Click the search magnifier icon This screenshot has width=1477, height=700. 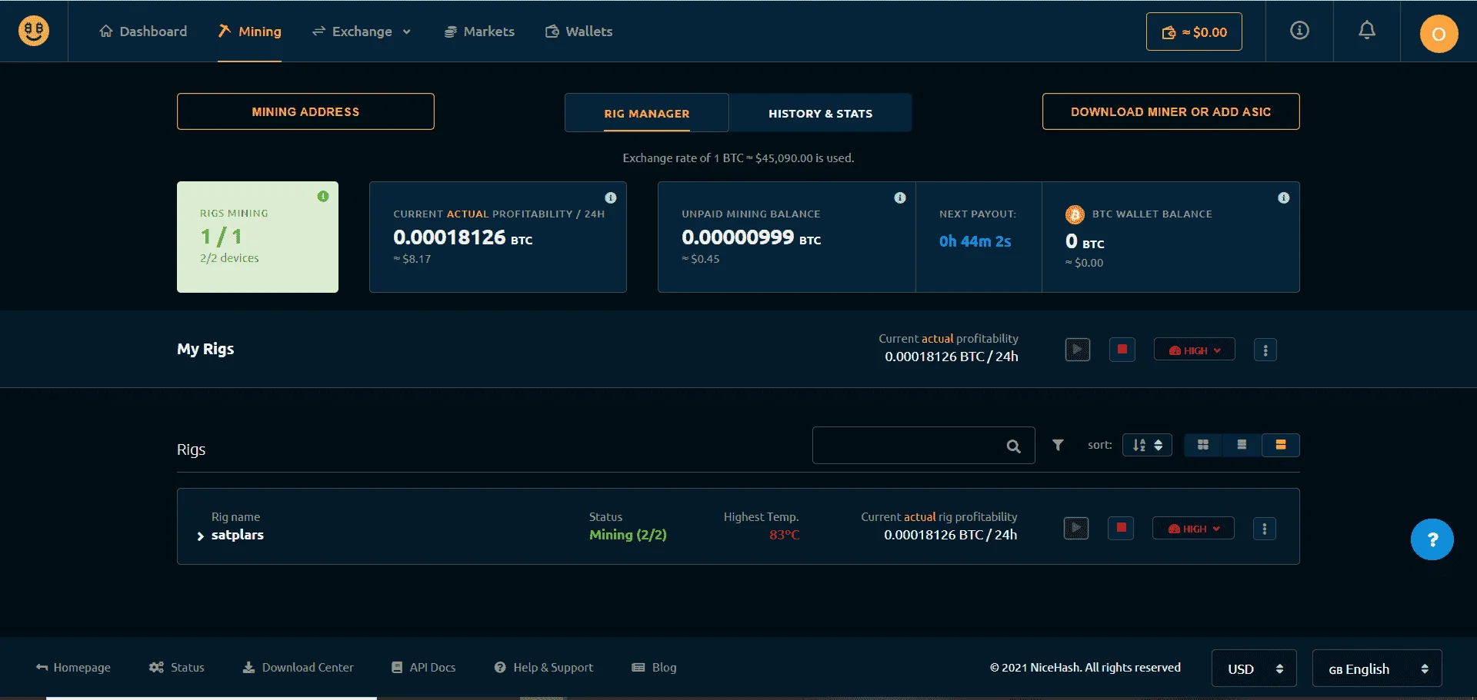[x=1014, y=446]
